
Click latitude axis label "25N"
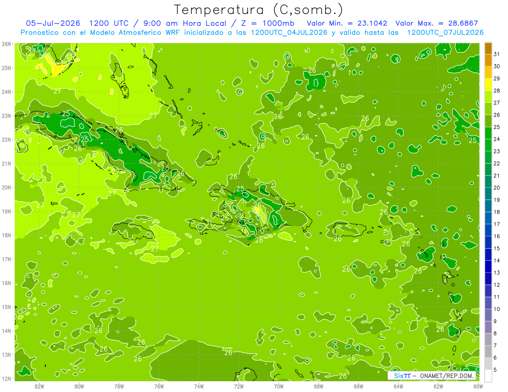point(6,68)
